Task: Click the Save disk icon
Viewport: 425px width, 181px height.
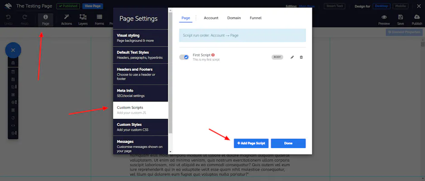Action: coord(401,17)
